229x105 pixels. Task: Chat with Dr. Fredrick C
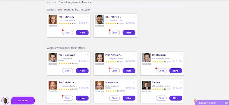[x=114, y=32]
